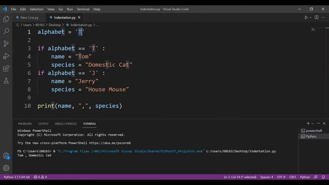Close the terminal panel
329x185 pixels.
pyautogui.click(x=324, y=123)
